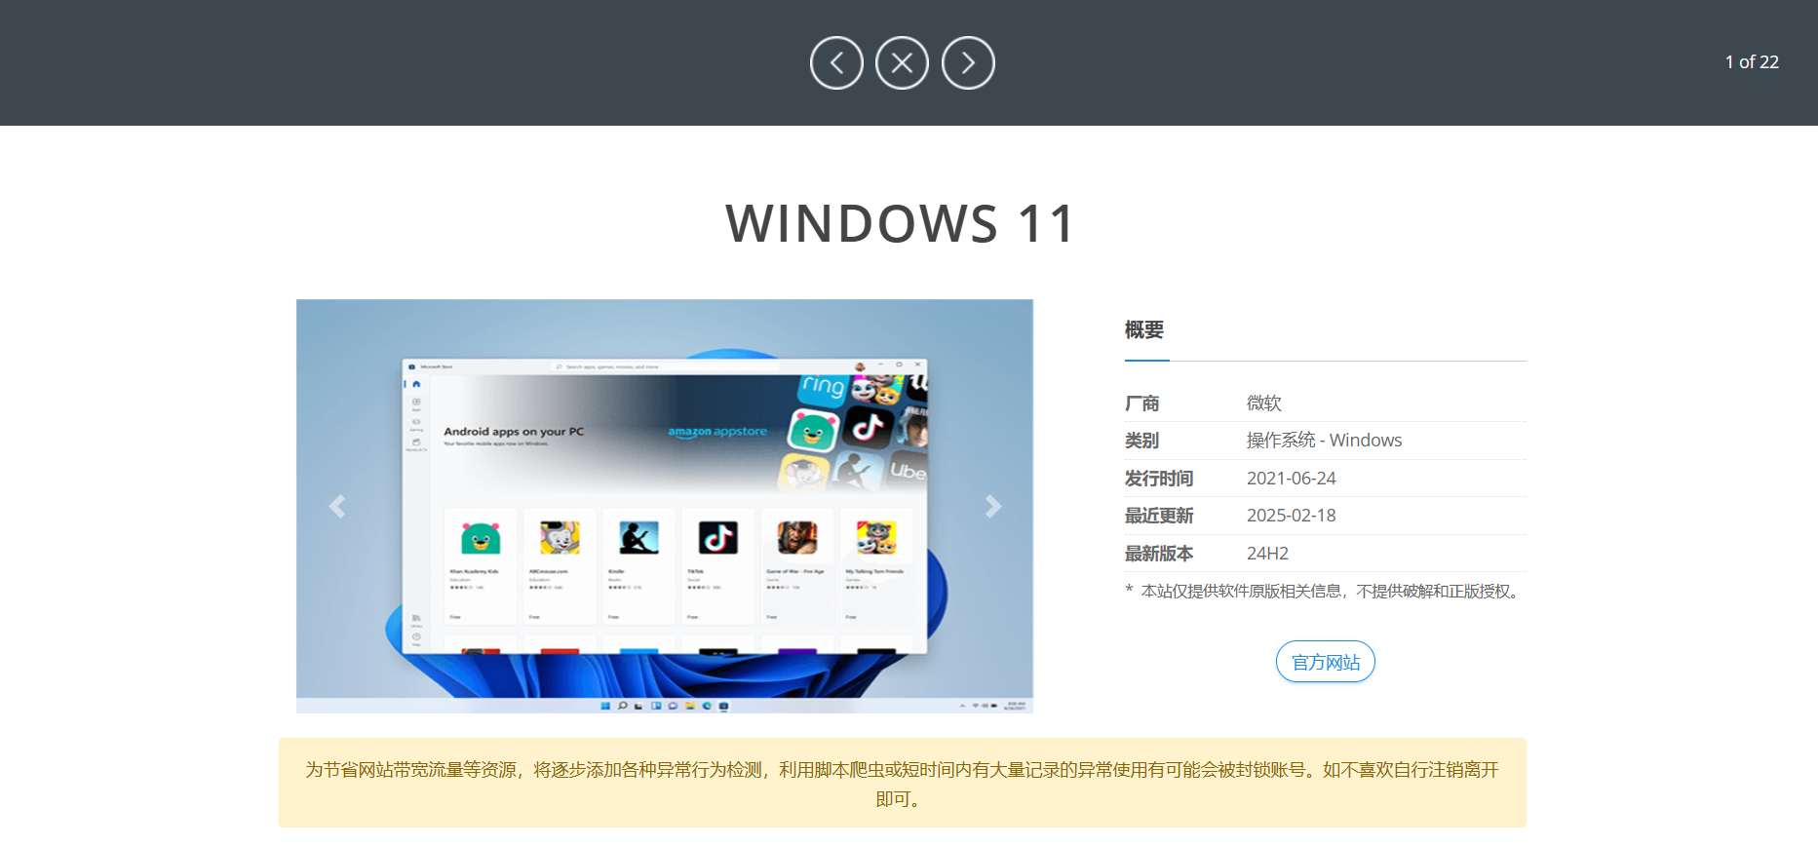
Task: Click the 1 of 22 page counter
Action: [1752, 62]
